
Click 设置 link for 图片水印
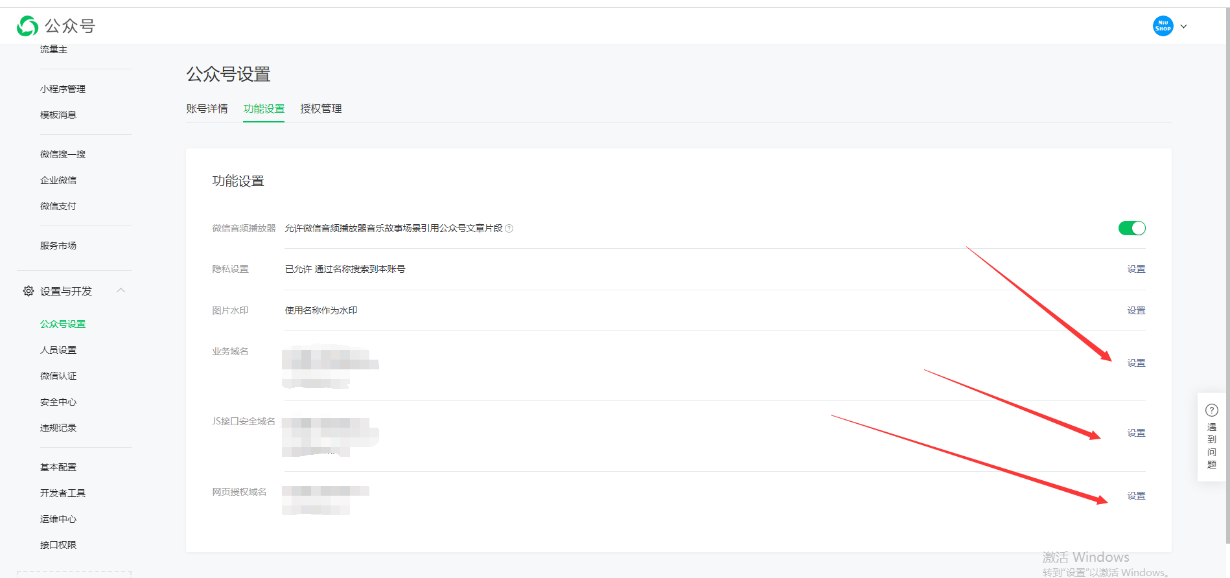tap(1135, 310)
